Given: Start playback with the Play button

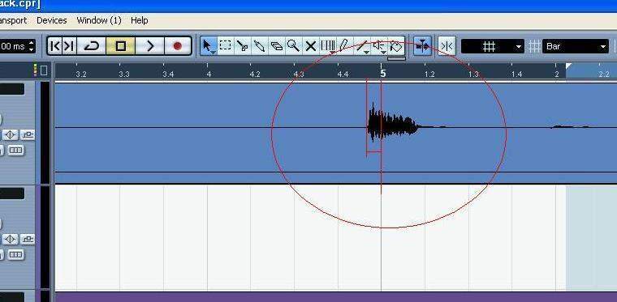Looking at the screenshot, I should tap(150, 46).
